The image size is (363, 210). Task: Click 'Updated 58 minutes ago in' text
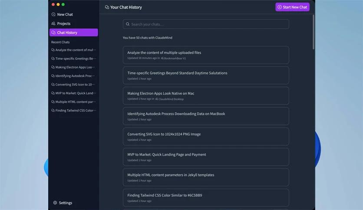(144, 58)
